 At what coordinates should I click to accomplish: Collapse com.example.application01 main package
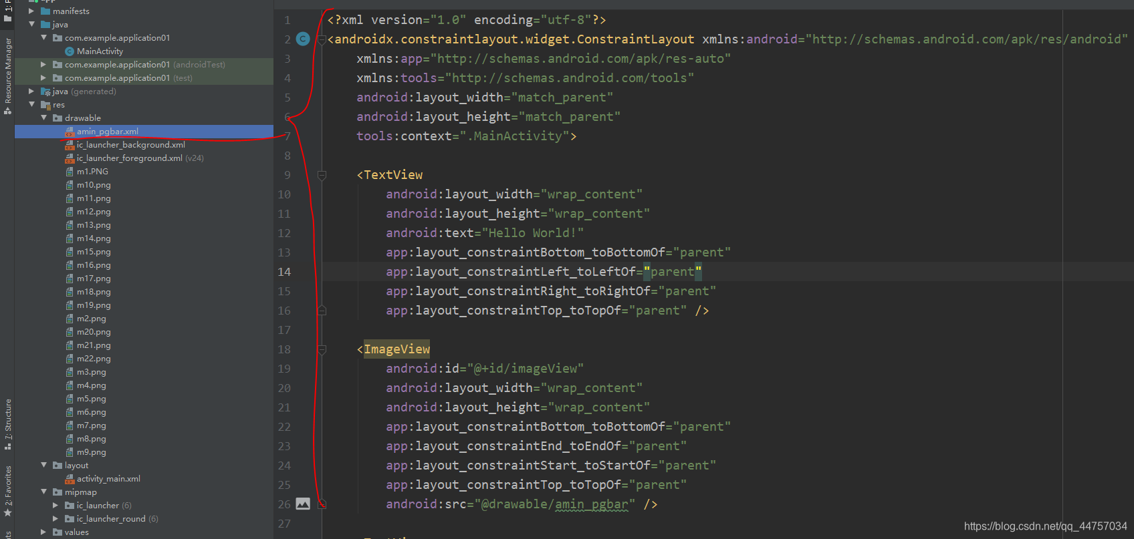point(43,38)
